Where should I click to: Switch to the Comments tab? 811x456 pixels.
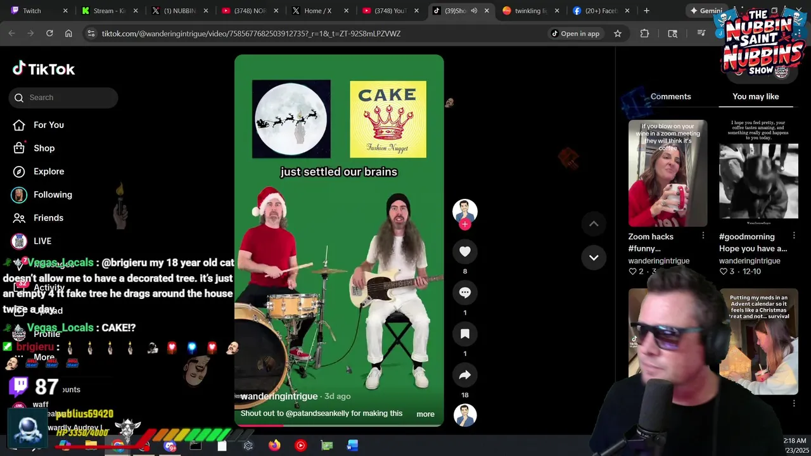click(x=670, y=96)
